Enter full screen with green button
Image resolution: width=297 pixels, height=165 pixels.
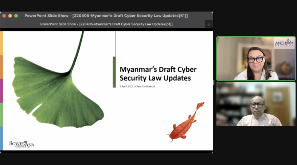[x=16, y=16]
